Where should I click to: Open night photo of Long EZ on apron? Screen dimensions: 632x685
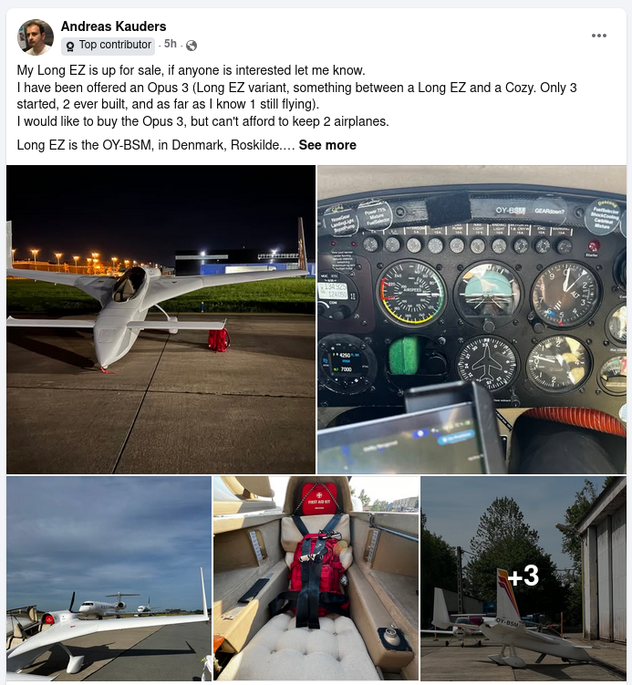tap(161, 319)
